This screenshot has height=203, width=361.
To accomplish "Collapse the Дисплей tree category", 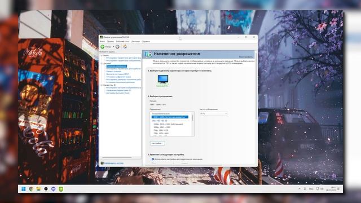I will tap(102, 63).
